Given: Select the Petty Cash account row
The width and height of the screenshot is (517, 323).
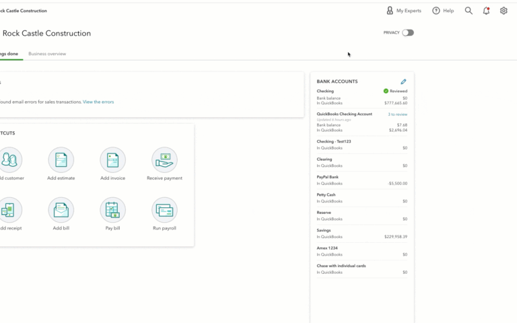Looking at the screenshot, I should tap(361, 198).
